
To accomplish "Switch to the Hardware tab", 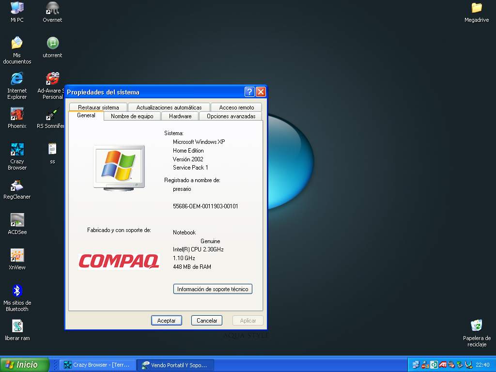I will click(x=180, y=116).
